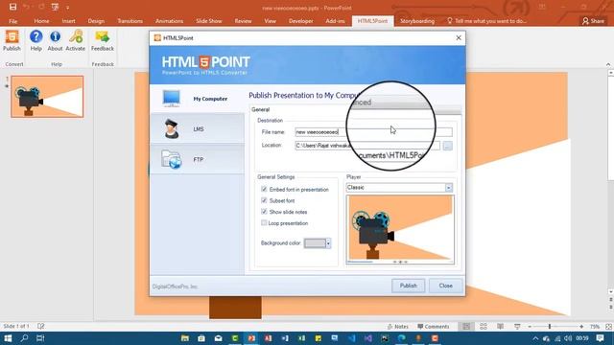Close the HTML5Point dialog with X
The image size is (614, 345).
point(459,38)
